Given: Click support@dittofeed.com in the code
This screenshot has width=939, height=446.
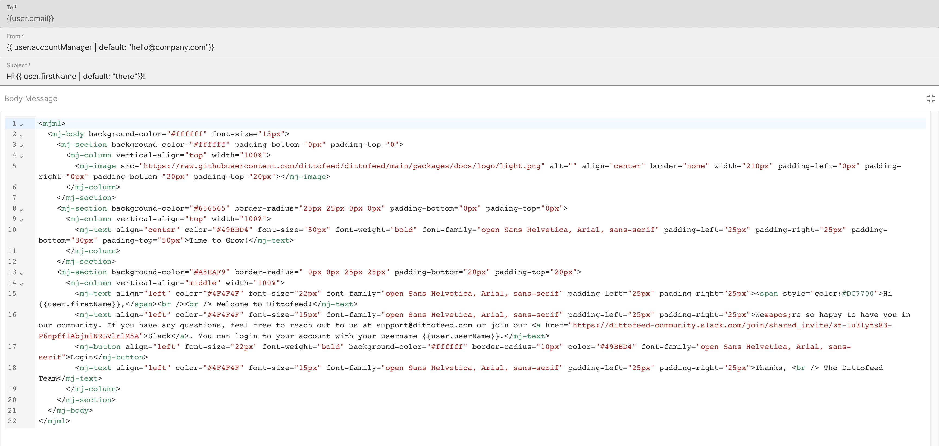Looking at the screenshot, I should click(x=424, y=325).
